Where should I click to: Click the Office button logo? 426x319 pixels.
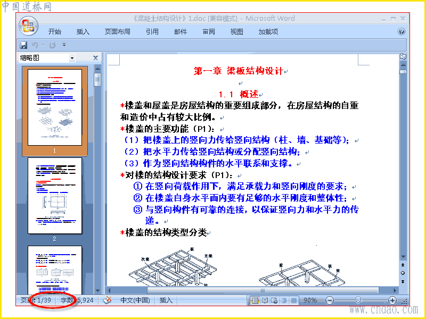point(29,26)
